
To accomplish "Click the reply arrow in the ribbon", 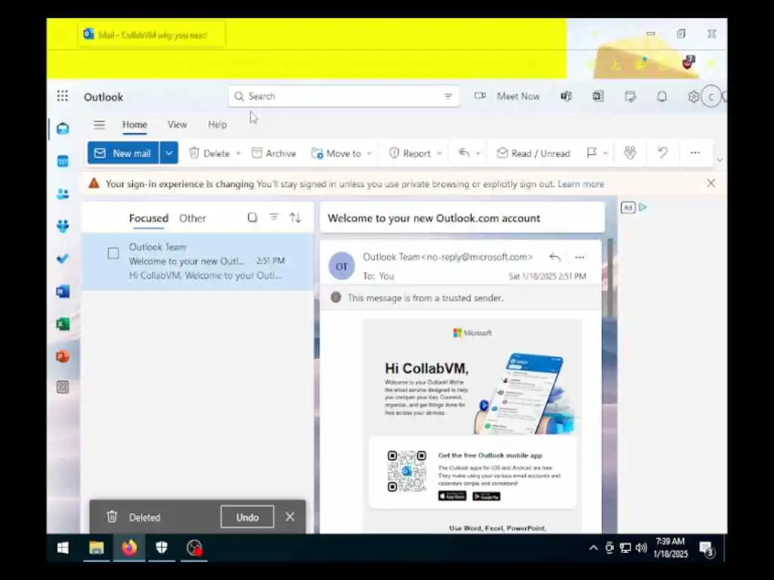I will click(x=464, y=153).
